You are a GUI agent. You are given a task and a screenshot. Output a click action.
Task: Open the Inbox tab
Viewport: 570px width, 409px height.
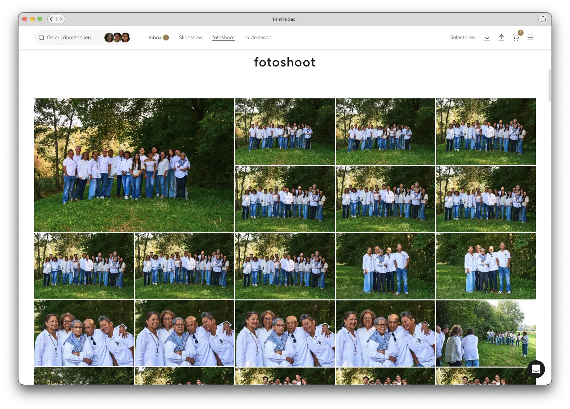click(x=158, y=38)
